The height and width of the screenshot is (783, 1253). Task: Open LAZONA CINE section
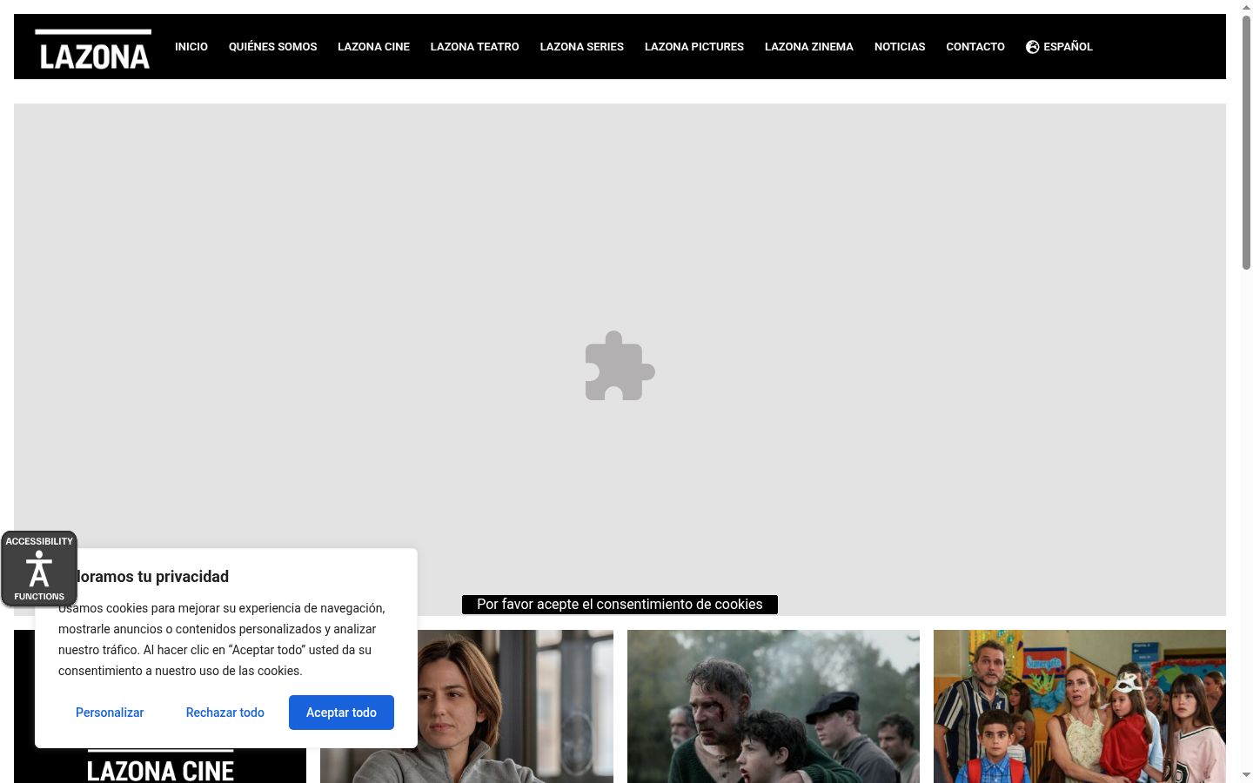click(x=373, y=47)
